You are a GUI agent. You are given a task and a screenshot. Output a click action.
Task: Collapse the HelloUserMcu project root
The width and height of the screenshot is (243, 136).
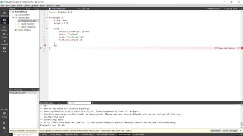click(x=10, y=12)
